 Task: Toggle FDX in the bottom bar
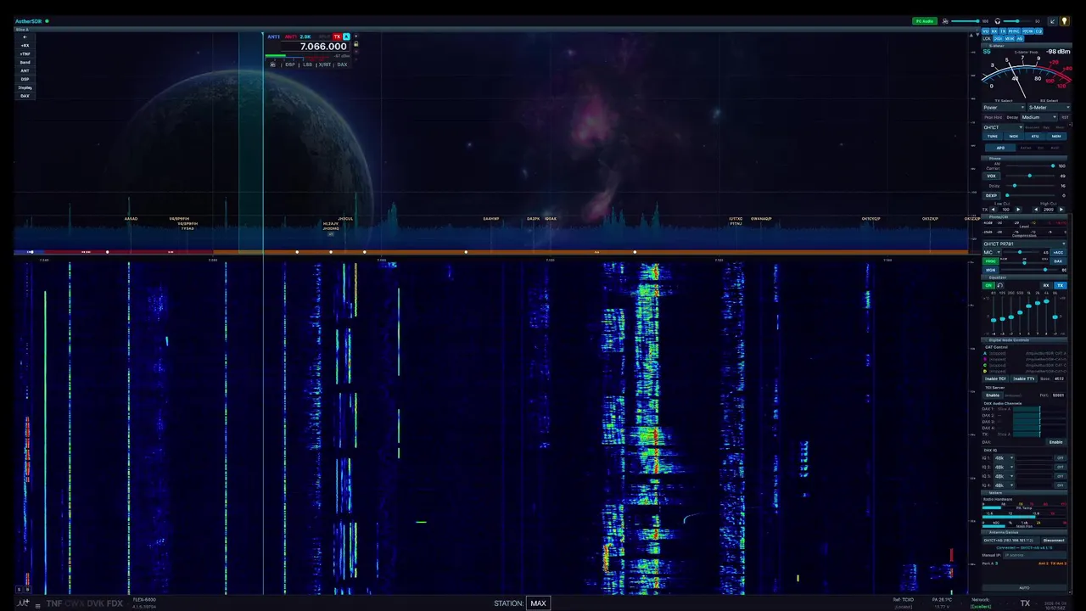pyautogui.click(x=115, y=603)
